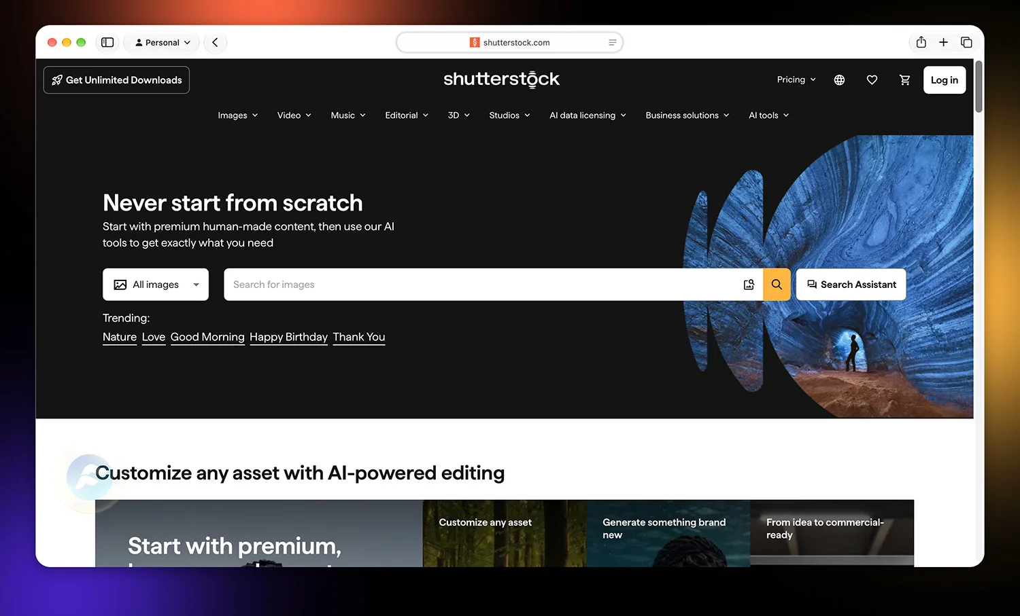Click the Thank You trending link
Screen dimensions: 1020x616
click(x=359, y=337)
